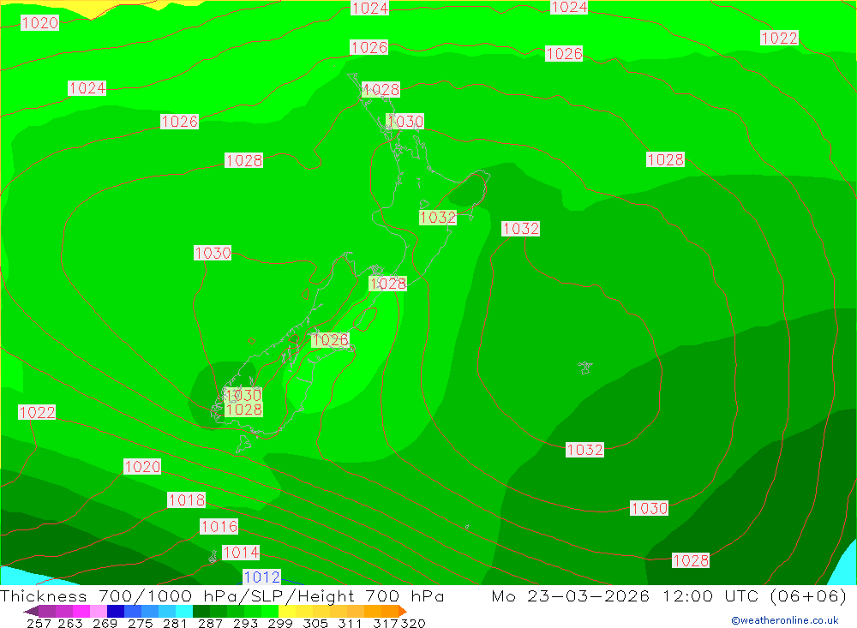857x628 pixels.
Task: Click the legend value 269
Action: (x=105, y=623)
